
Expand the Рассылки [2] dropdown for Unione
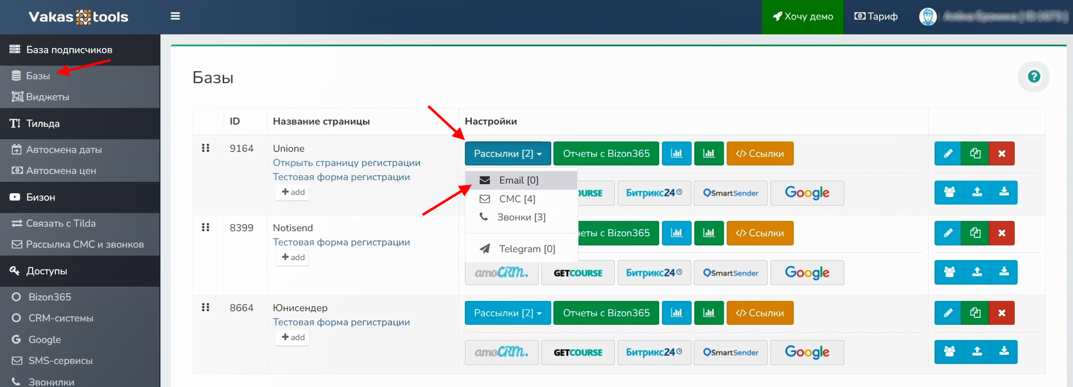(507, 154)
